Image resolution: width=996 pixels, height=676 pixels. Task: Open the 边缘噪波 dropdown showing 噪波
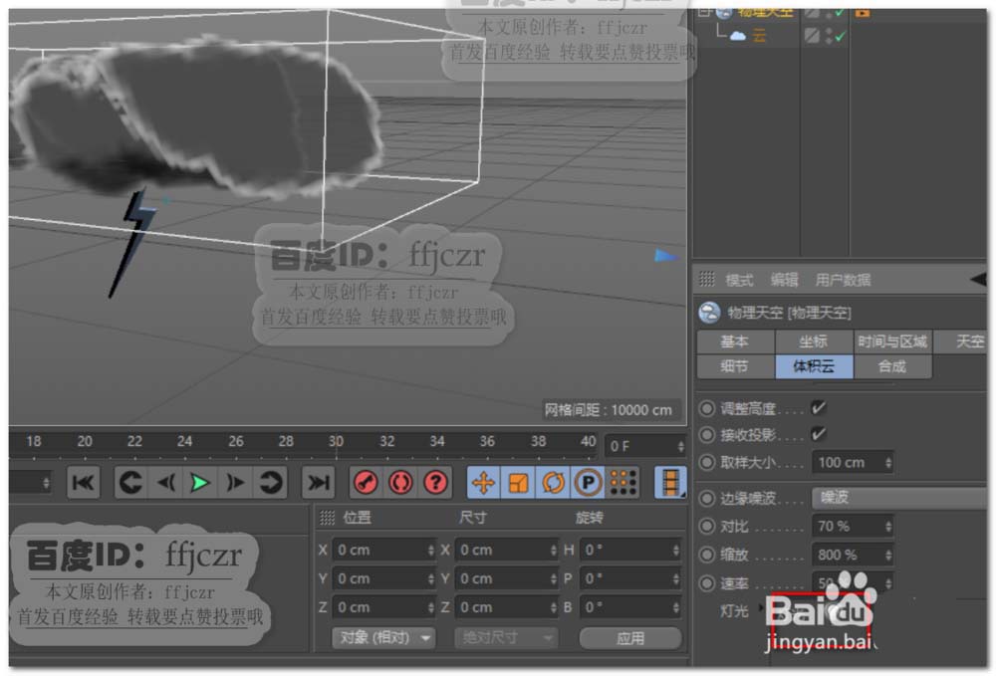[898, 498]
